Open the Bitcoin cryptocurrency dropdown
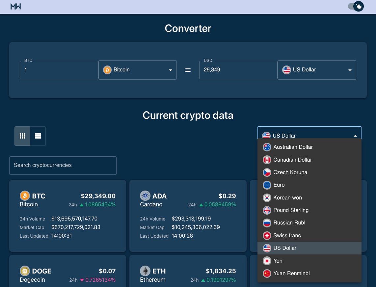 pyautogui.click(x=138, y=70)
